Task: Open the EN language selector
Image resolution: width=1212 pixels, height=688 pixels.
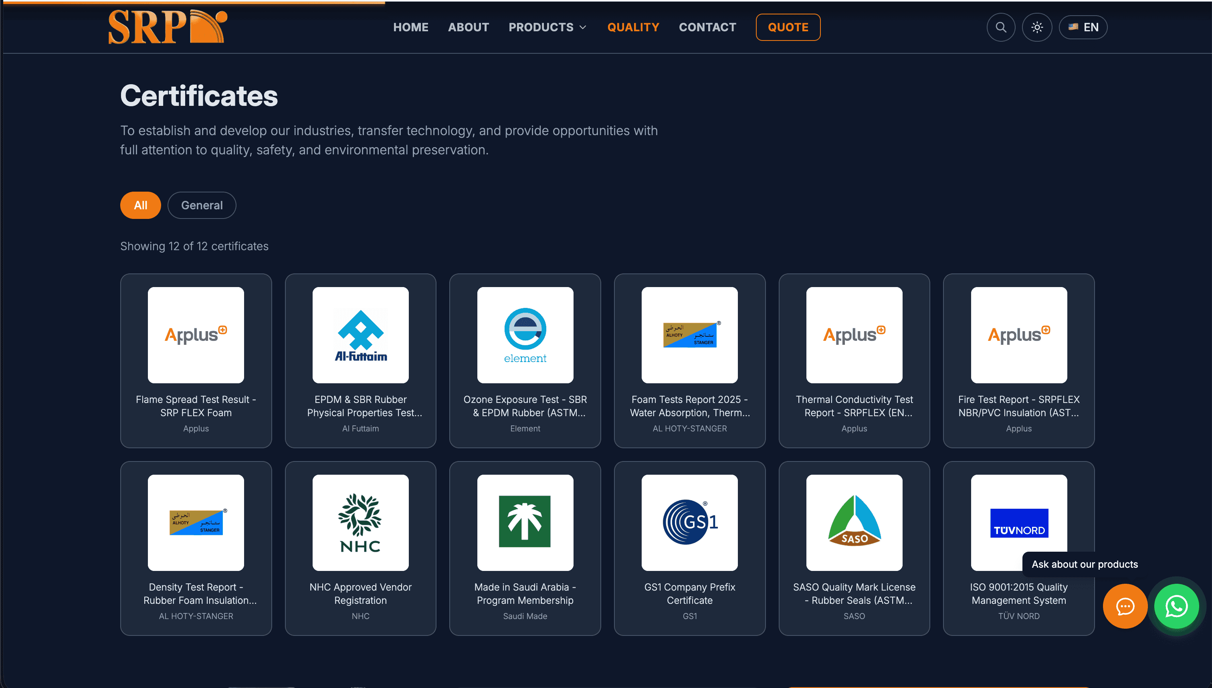Action: click(1083, 27)
